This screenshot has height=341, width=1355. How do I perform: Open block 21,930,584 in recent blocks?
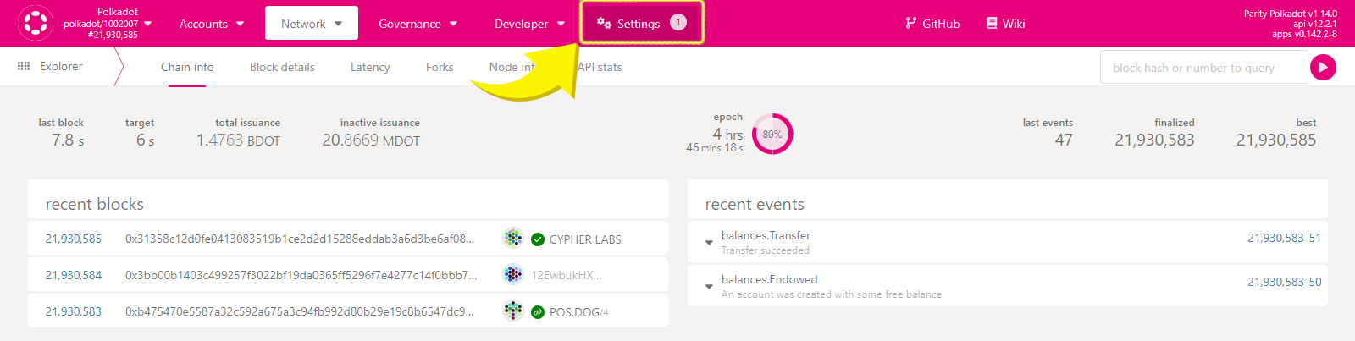(74, 275)
